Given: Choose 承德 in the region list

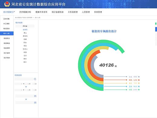Looking at the screenshot, I should 25,52.
